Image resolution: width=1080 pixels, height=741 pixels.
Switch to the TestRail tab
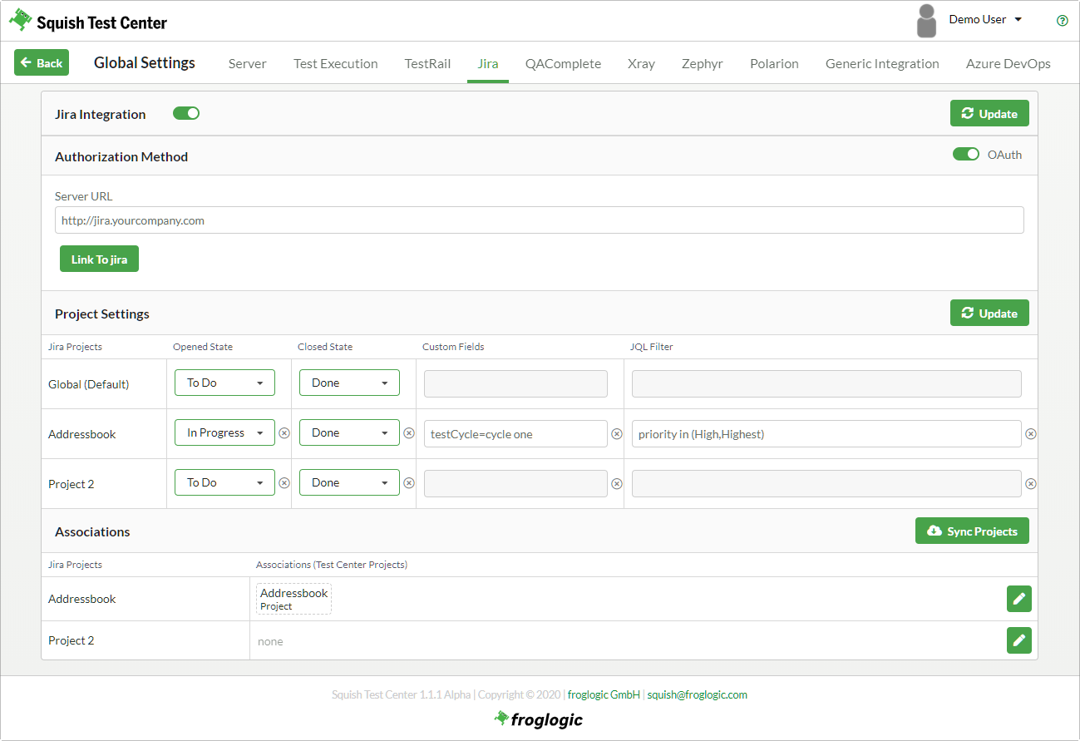coord(427,64)
